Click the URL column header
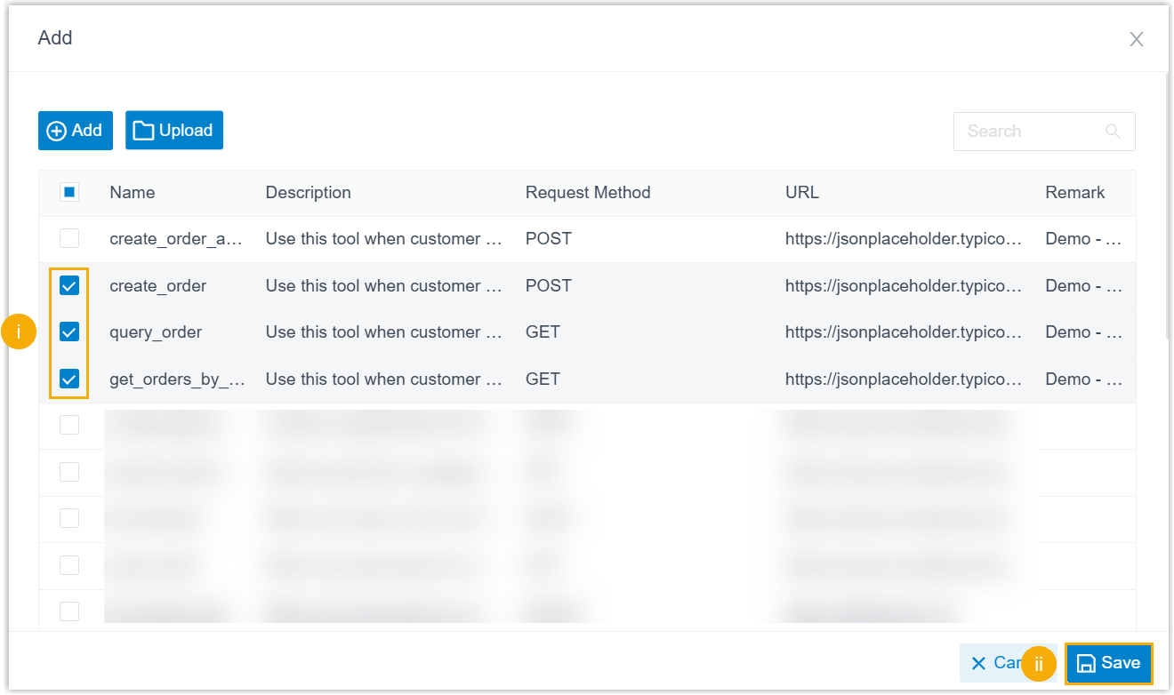Image resolution: width=1174 pixels, height=695 pixels. (802, 193)
